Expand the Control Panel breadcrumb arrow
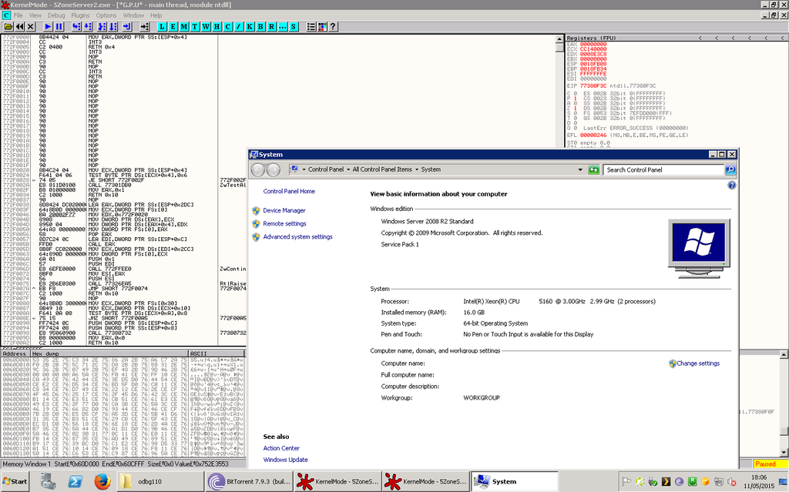 coord(348,169)
